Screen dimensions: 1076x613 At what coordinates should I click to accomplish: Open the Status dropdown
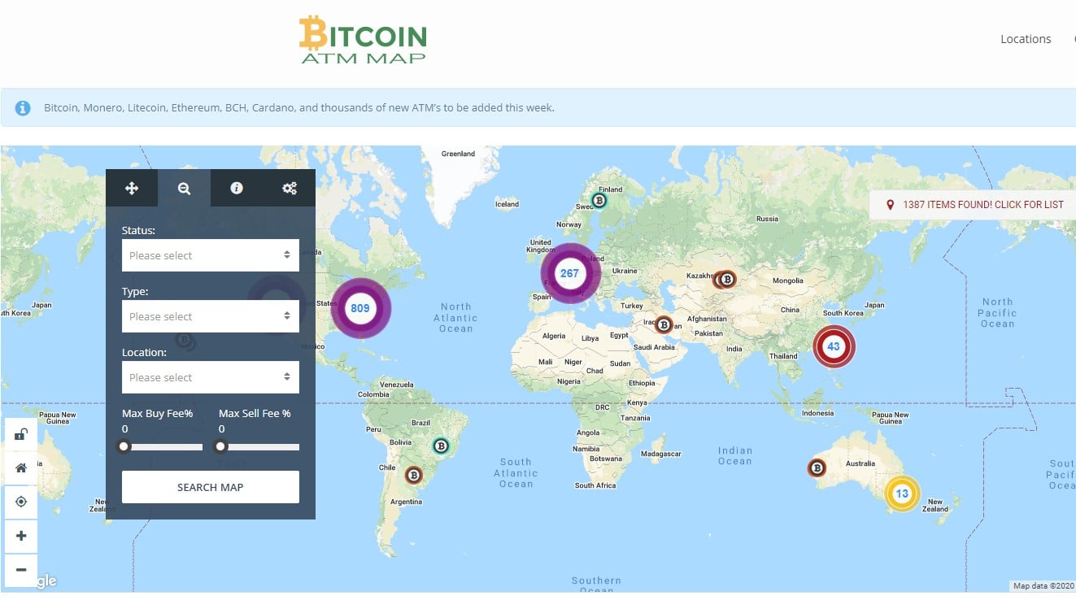(210, 254)
